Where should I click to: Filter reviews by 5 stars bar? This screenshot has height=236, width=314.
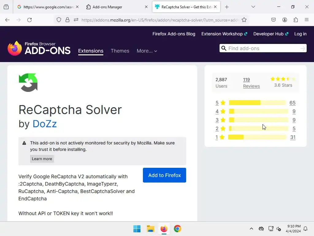click(257, 103)
